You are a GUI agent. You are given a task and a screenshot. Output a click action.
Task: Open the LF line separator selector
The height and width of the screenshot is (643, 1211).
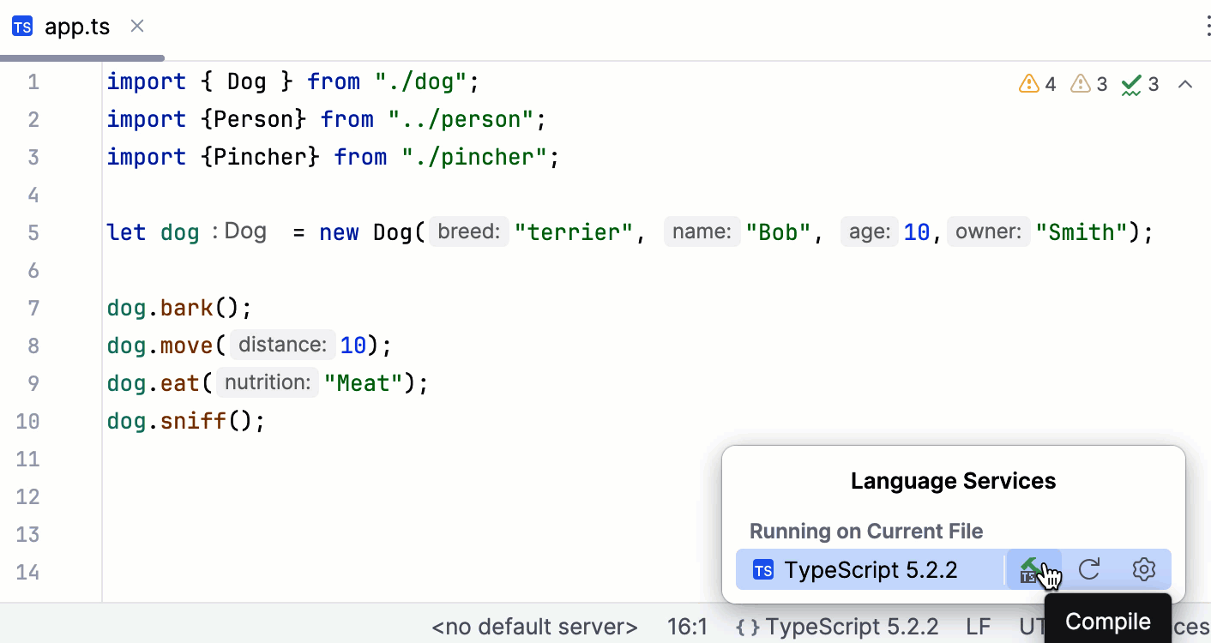coord(979,628)
